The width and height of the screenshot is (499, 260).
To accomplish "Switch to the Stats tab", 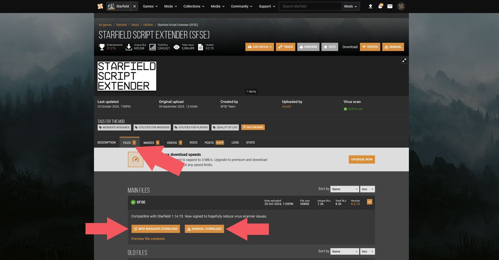I will pyautogui.click(x=251, y=142).
